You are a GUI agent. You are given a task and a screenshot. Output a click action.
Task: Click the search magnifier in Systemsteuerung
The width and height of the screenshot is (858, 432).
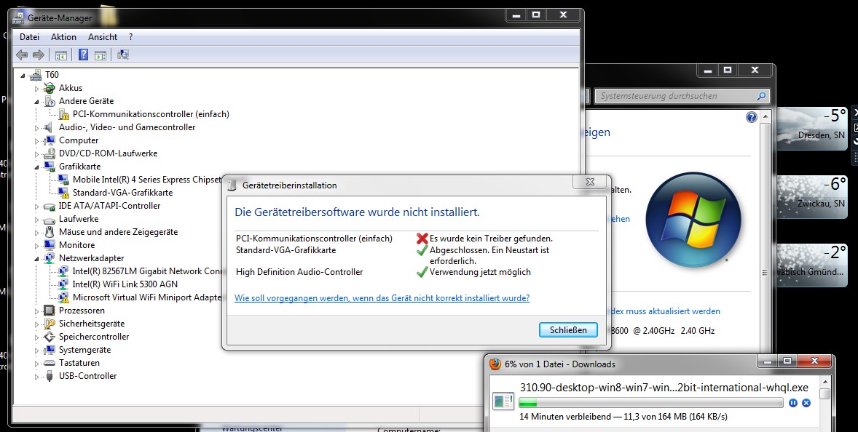pyautogui.click(x=761, y=96)
